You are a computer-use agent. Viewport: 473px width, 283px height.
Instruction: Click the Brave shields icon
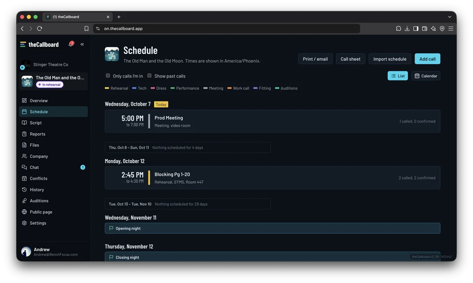click(x=442, y=28)
